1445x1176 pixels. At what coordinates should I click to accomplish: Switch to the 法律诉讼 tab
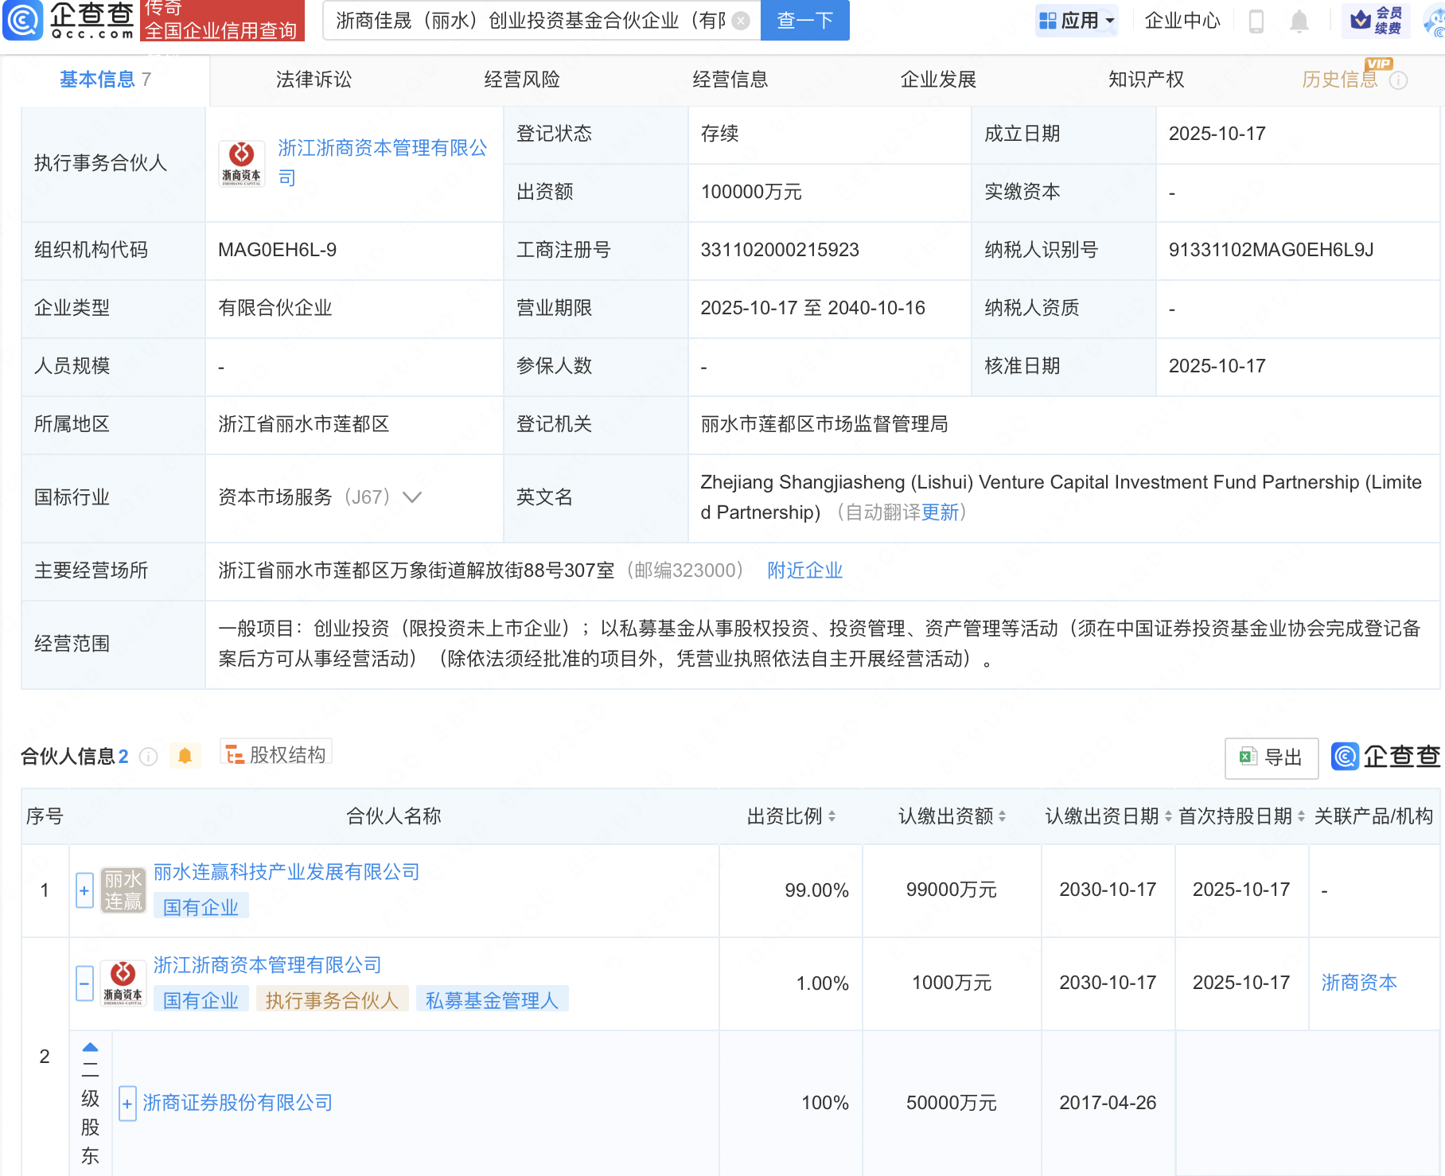pos(313,80)
